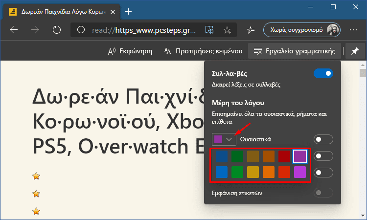Click the vertical scrollbar thumb
The width and height of the screenshot is (367, 220).
(x=363, y=73)
